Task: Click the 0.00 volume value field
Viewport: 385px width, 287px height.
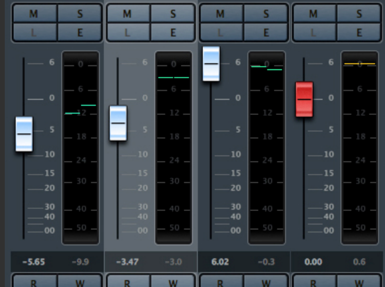Action: coord(313,262)
